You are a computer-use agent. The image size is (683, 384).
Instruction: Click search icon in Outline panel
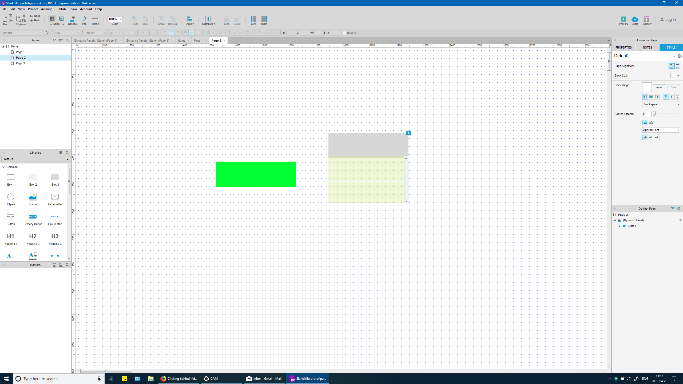point(679,209)
